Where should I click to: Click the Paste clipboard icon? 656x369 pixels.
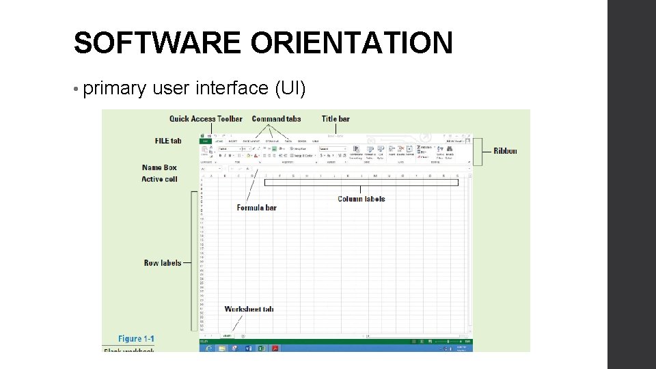point(204,150)
